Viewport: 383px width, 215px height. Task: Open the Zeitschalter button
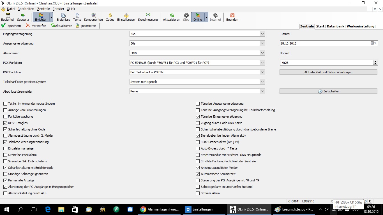[x=328, y=91]
